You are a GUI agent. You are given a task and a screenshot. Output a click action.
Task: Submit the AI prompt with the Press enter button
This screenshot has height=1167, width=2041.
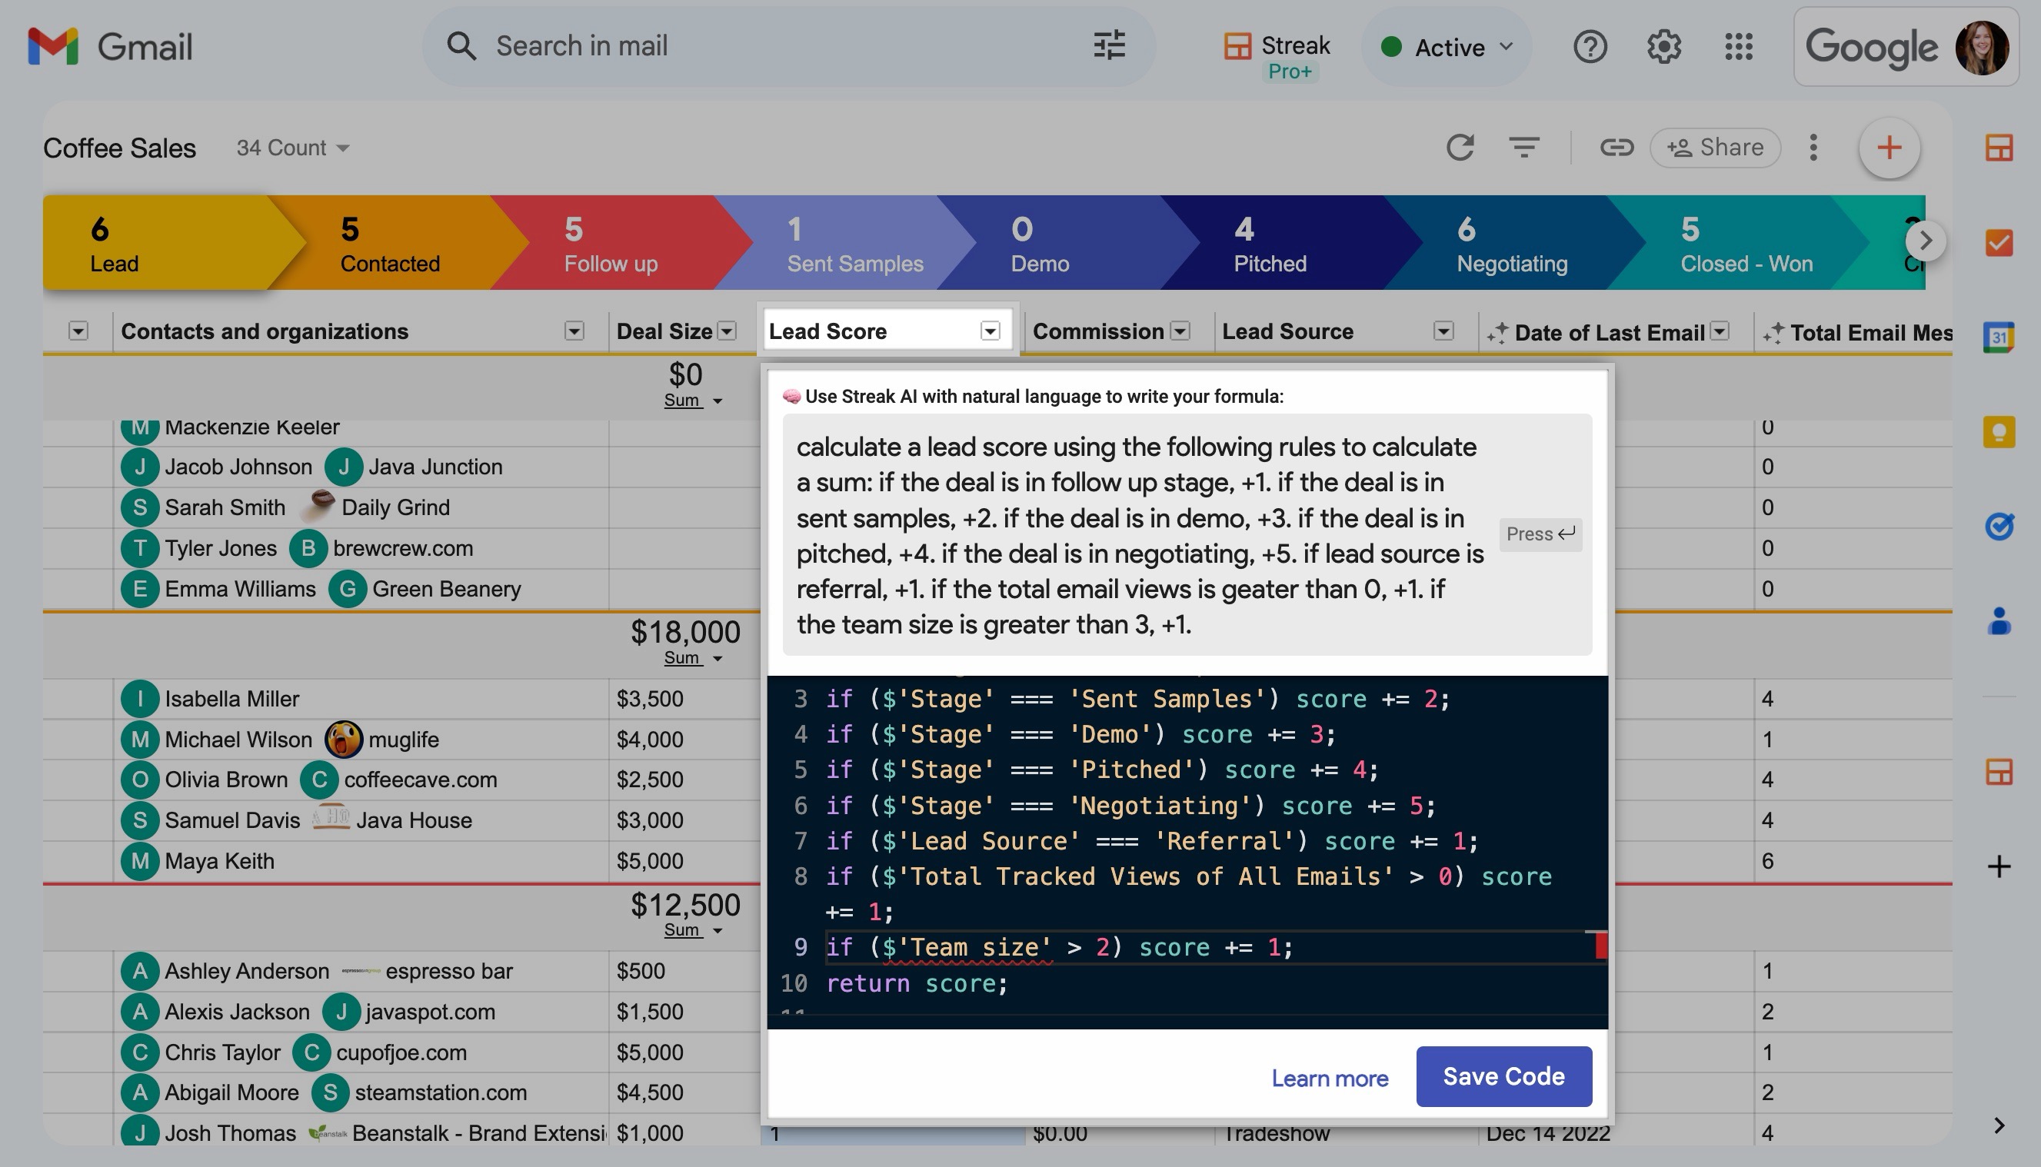pyautogui.click(x=1540, y=534)
